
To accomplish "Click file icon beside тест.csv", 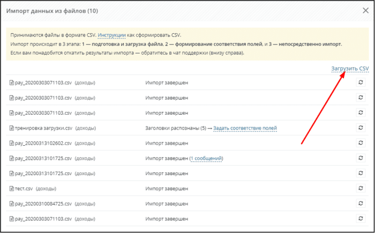I will [11, 189].
